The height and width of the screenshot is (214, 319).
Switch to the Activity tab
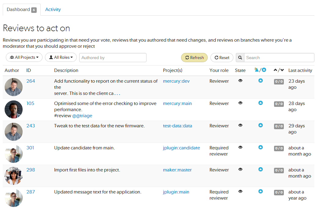53,9
